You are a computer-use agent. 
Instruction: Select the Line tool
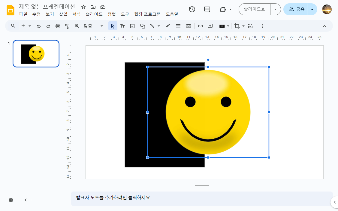(152, 26)
